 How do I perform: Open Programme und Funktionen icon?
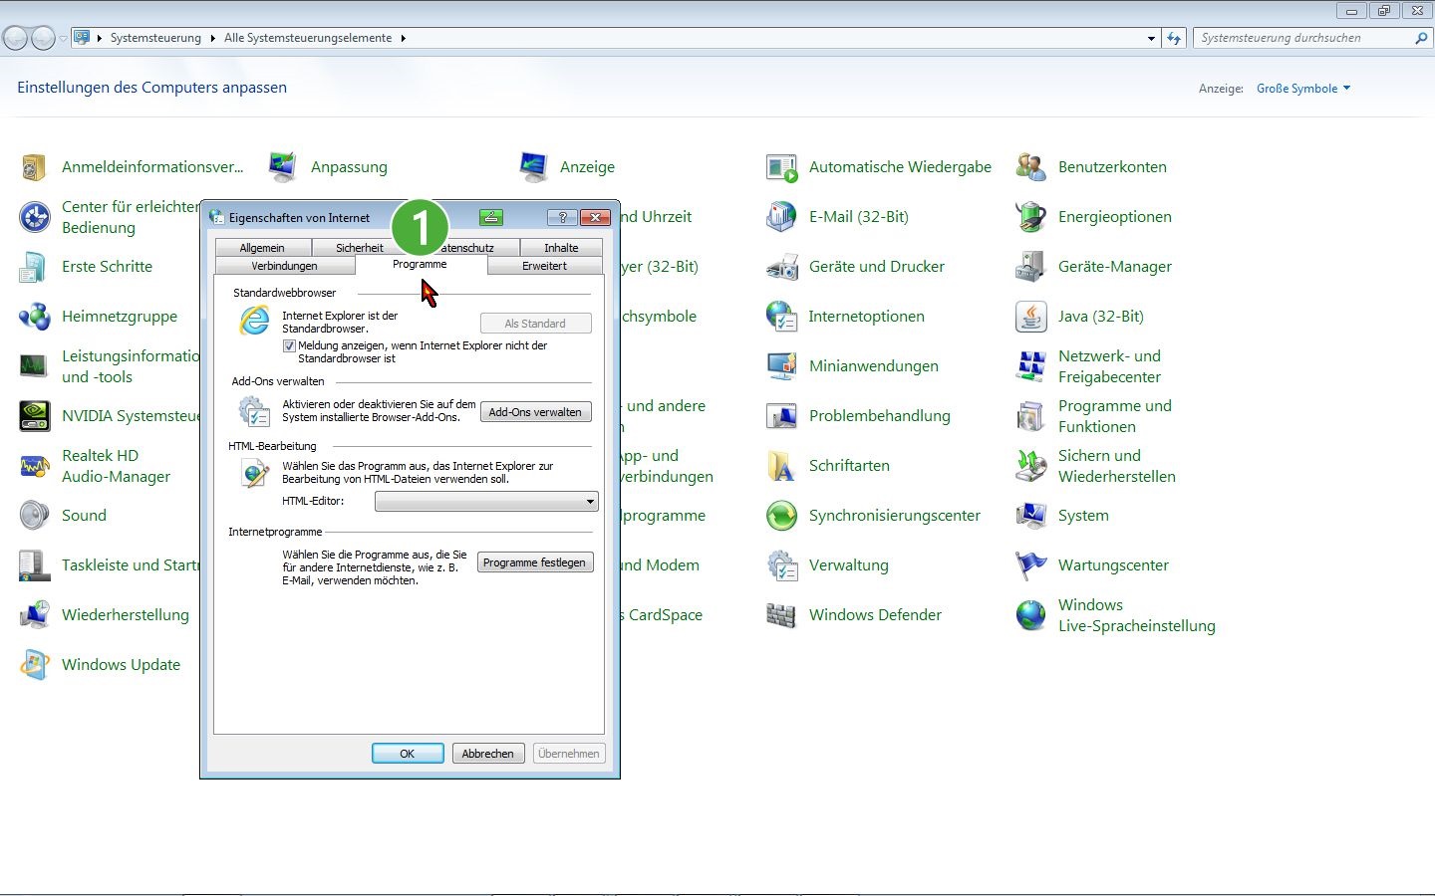(x=1031, y=416)
